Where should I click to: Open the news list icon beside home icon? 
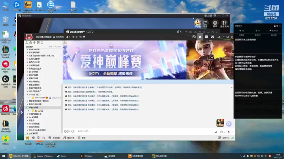click(206, 37)
